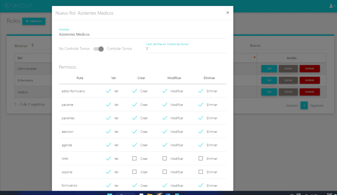Enable Eliminar permission for roles
The height and width of the screenshot is (195, 337).
click(x=201, y=158)
